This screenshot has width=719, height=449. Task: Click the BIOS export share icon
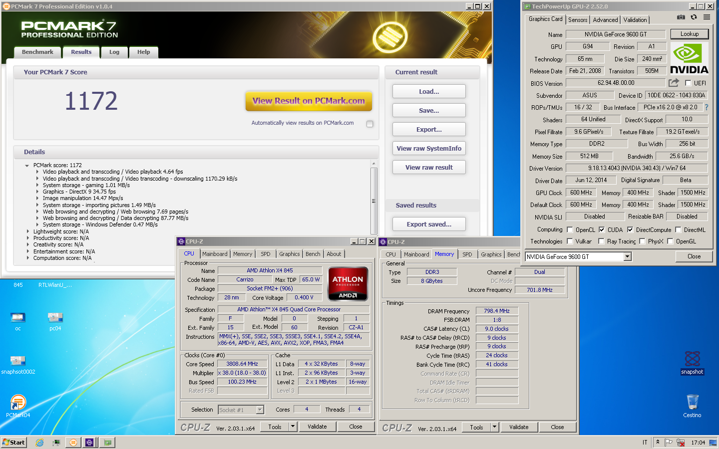pyautogui.click(x=674, y=82)
